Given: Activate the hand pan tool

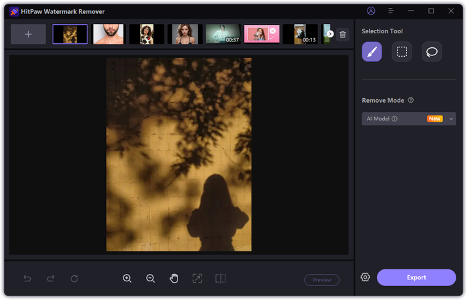Looking at the screenshot, I should (173, 279).
